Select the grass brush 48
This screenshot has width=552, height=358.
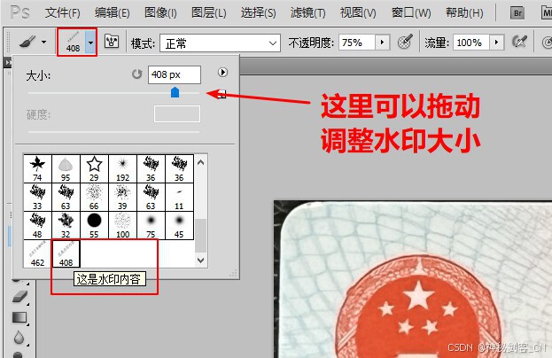(x=37, y=226)
